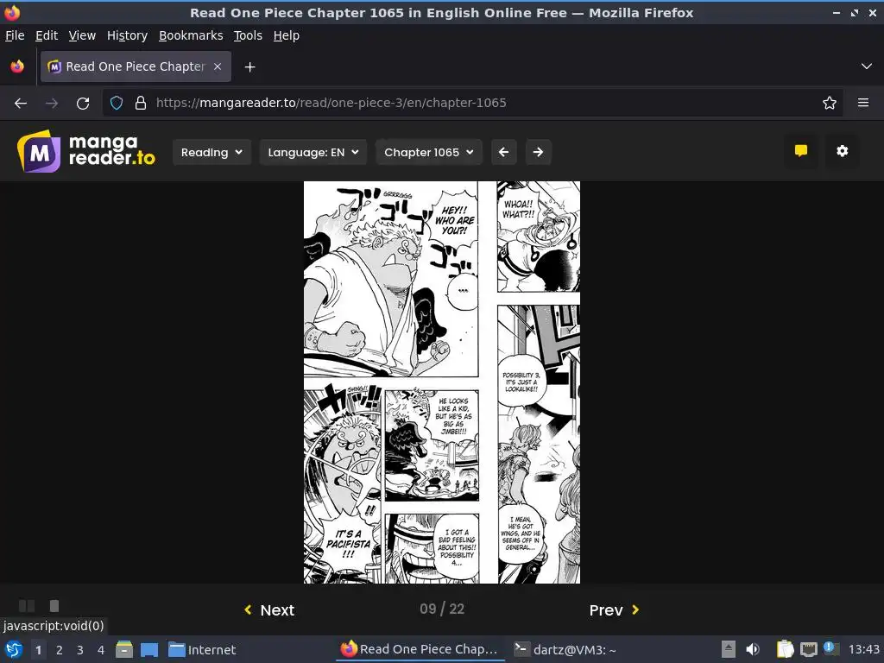Image resolution: width=884 pixels, height=663 pixels.
Task: Focus Firefox window in taskbar
Action: tap(420, 649)
